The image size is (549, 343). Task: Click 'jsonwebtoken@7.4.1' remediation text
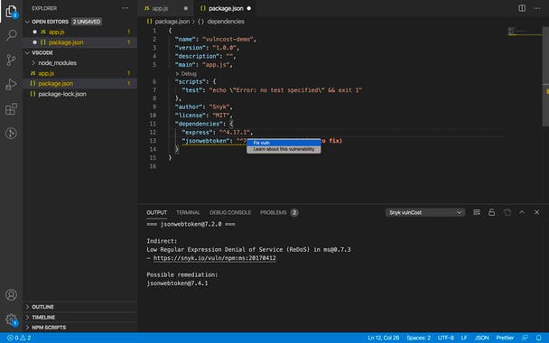[177, 283]
